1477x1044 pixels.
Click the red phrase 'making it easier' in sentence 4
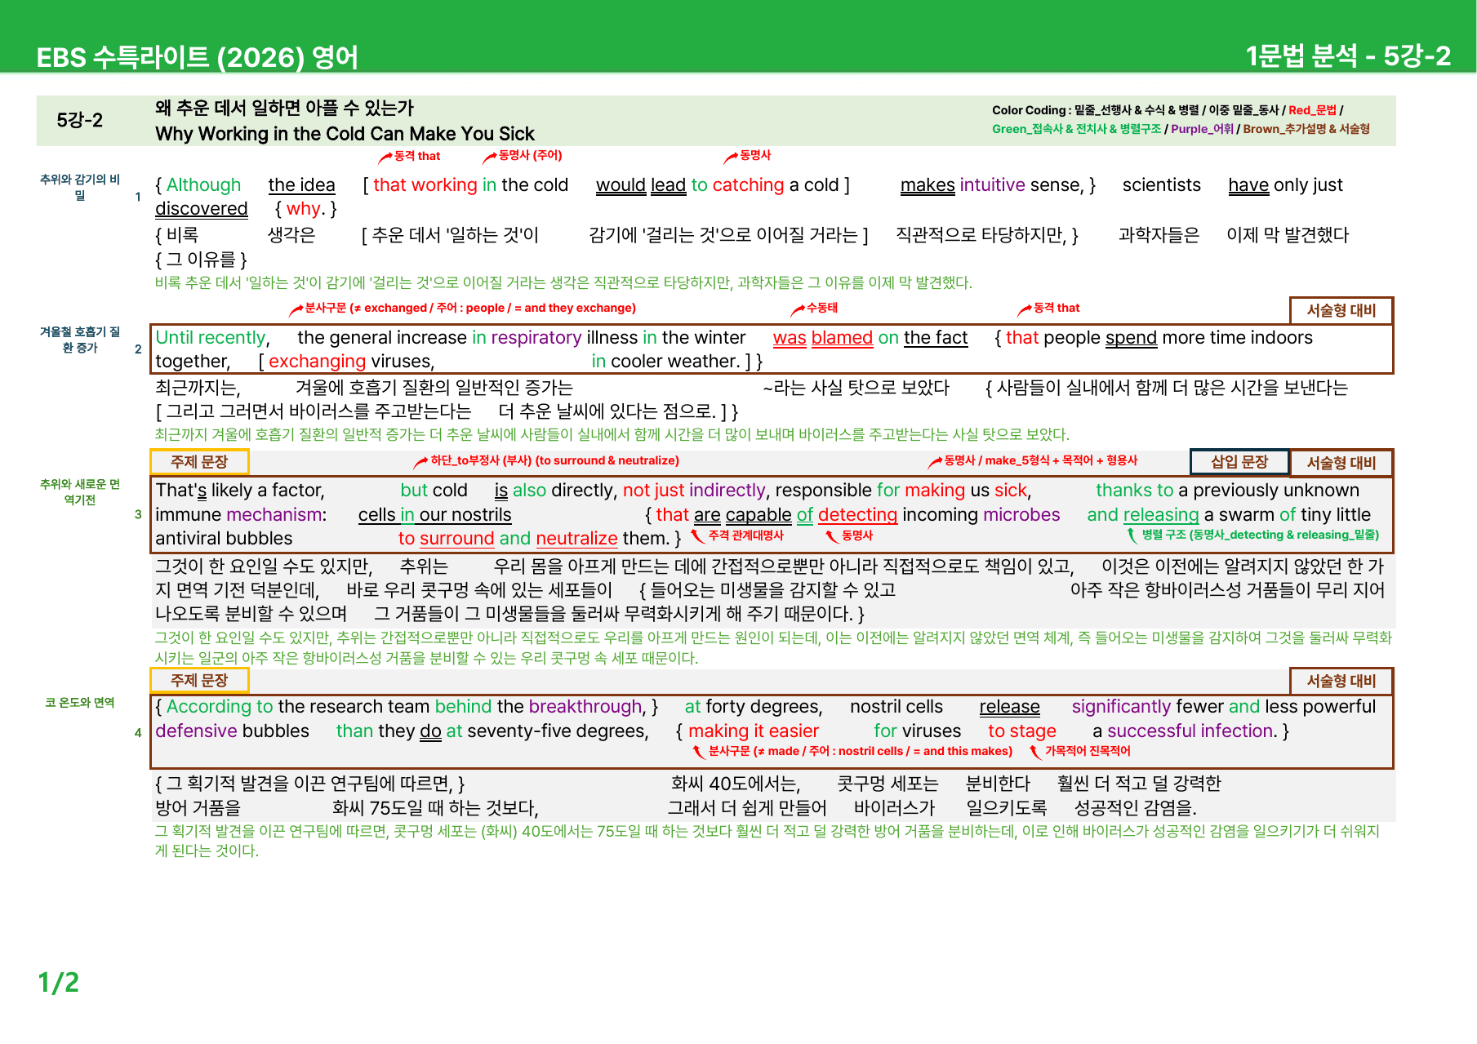tap(753, 731)
